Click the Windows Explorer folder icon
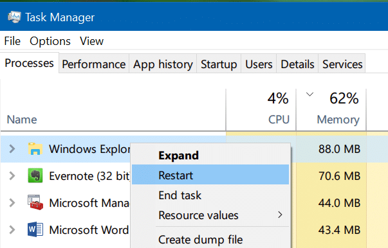 click(x=35, y=148)
